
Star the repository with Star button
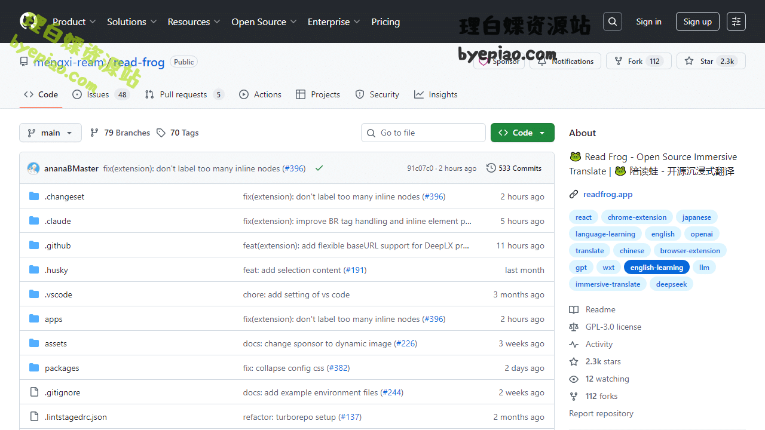[711, 61]
